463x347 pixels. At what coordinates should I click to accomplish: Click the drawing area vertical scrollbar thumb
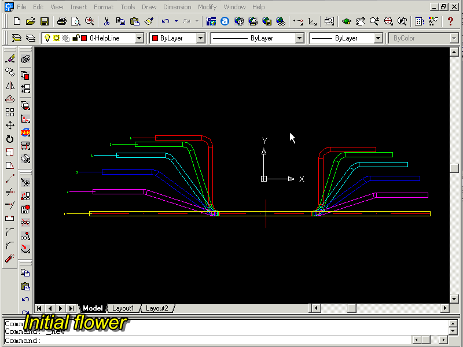(454, 168)
